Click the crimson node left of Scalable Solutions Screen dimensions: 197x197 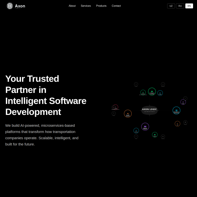pyautogui.click(x=116, y=107)
